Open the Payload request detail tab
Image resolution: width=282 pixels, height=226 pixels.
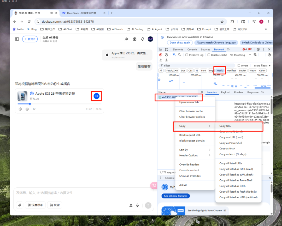225,92
